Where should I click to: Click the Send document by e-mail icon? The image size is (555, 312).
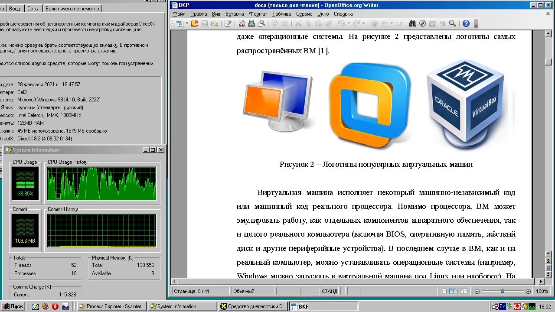(x=215, y=23)
